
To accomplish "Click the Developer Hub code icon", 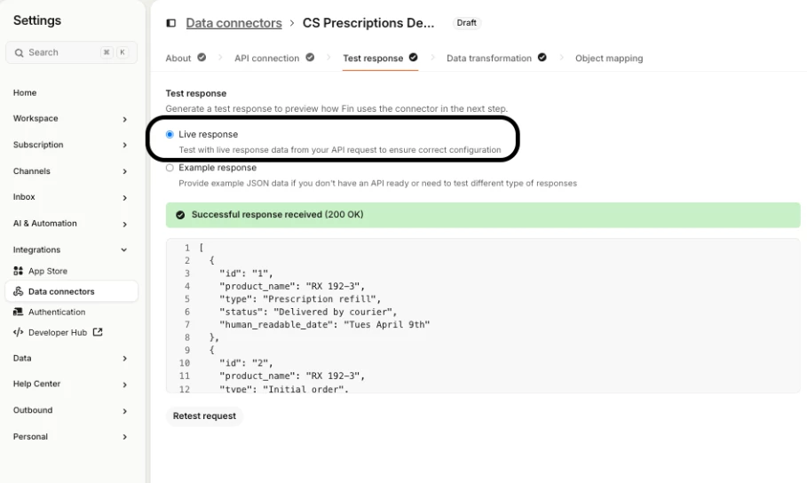I will pyautogui.click(x=19, y=332).
